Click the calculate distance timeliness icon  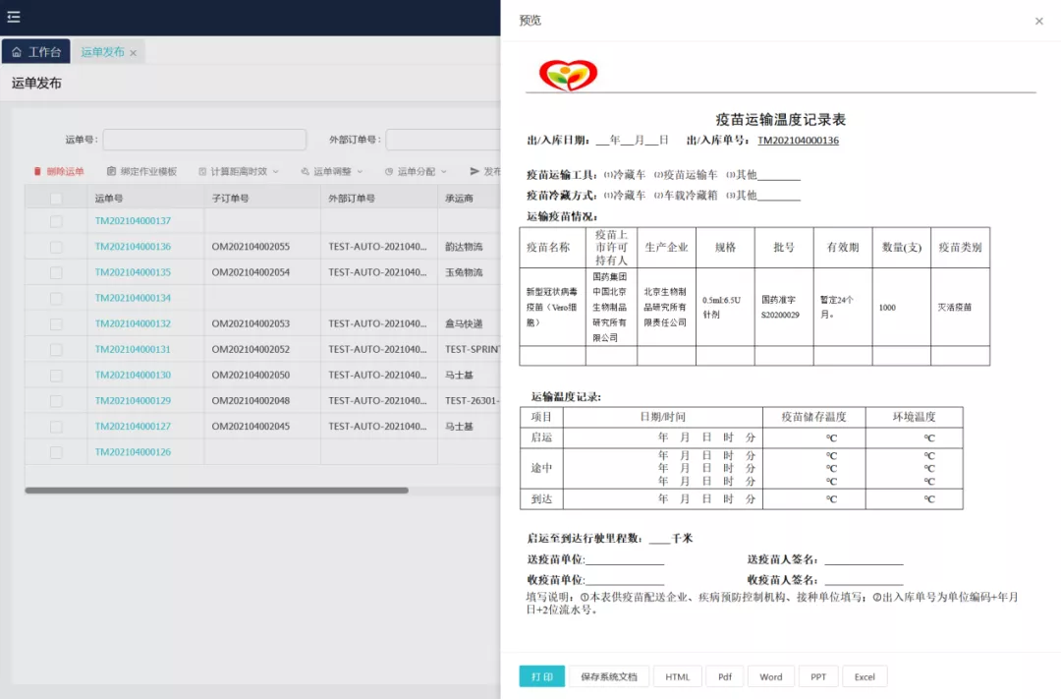pyautogui.click(x=201, y=172)
